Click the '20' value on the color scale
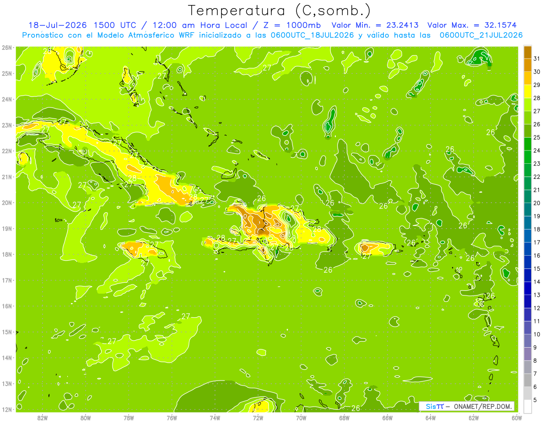549x424 pixels. 537,203
